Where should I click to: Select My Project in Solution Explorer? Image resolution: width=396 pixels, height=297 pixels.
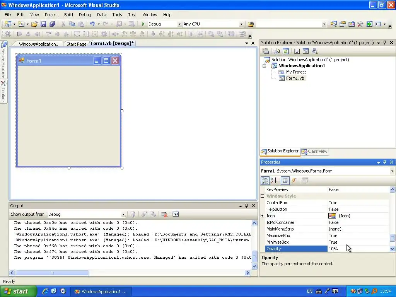click(296, 72)
